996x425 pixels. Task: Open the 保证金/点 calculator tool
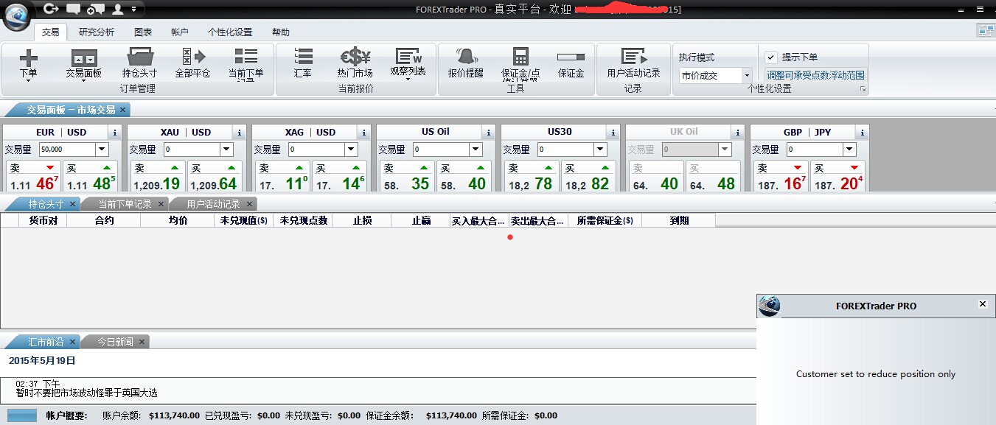click(x=520, y=65)
